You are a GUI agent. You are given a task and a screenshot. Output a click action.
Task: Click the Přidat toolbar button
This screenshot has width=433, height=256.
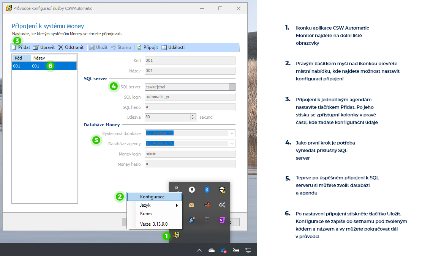(x=21, y=47)
